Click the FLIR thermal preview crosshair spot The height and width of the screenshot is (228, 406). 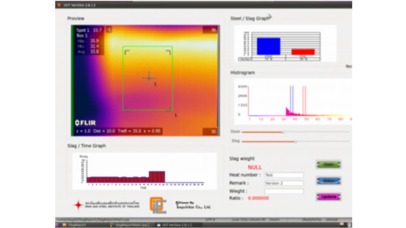[149, 78]
